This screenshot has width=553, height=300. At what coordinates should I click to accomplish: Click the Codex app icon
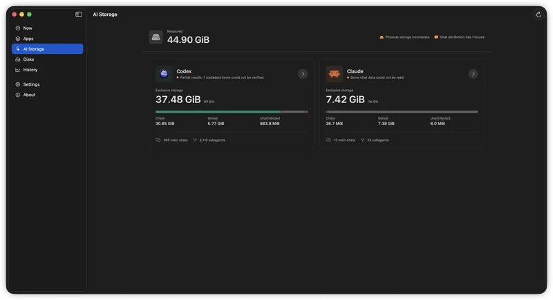pos(164,74)
